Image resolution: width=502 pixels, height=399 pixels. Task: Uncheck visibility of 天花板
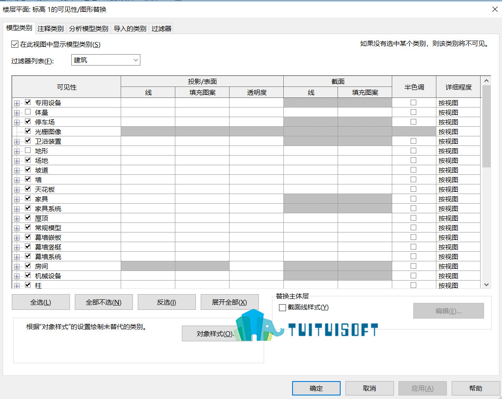click(28, 188)
